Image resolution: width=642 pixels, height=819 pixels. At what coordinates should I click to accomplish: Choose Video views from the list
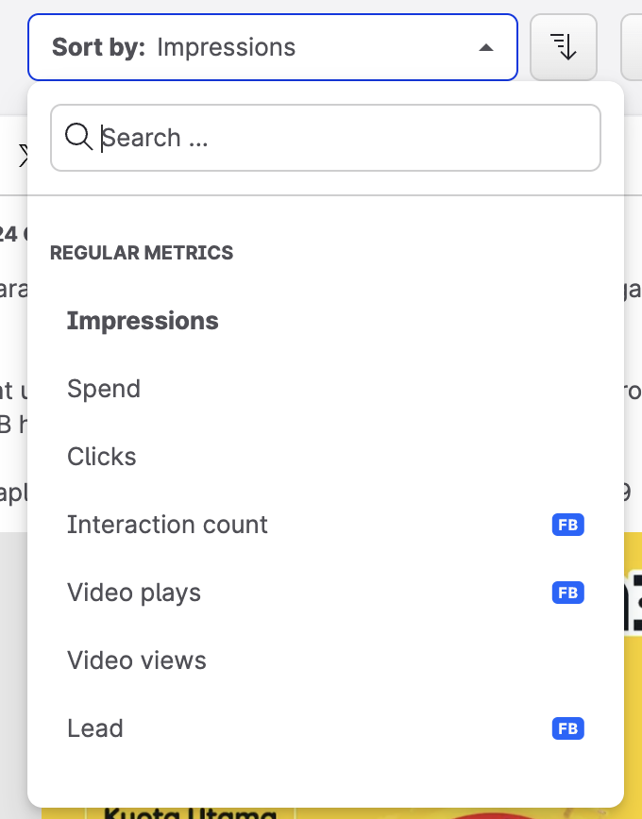(x=137, y=660)
